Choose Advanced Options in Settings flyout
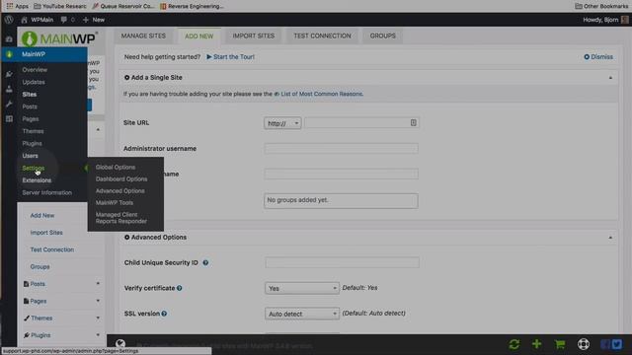Screen dimensions: 632x355 (x=120, y=190)
